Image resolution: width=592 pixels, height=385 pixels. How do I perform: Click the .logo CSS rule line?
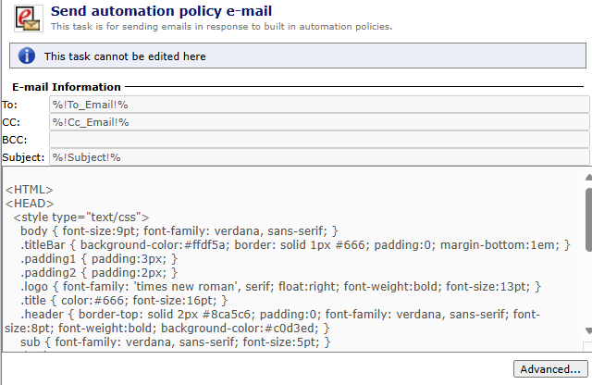[279, 287]
